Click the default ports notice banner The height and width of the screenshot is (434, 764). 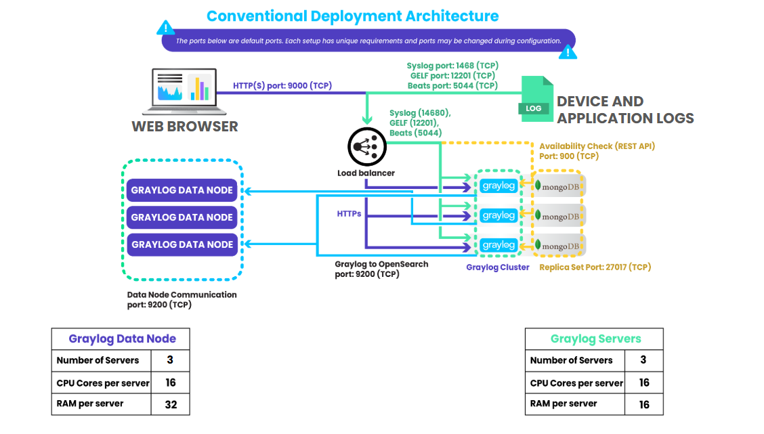coord(368,41)
